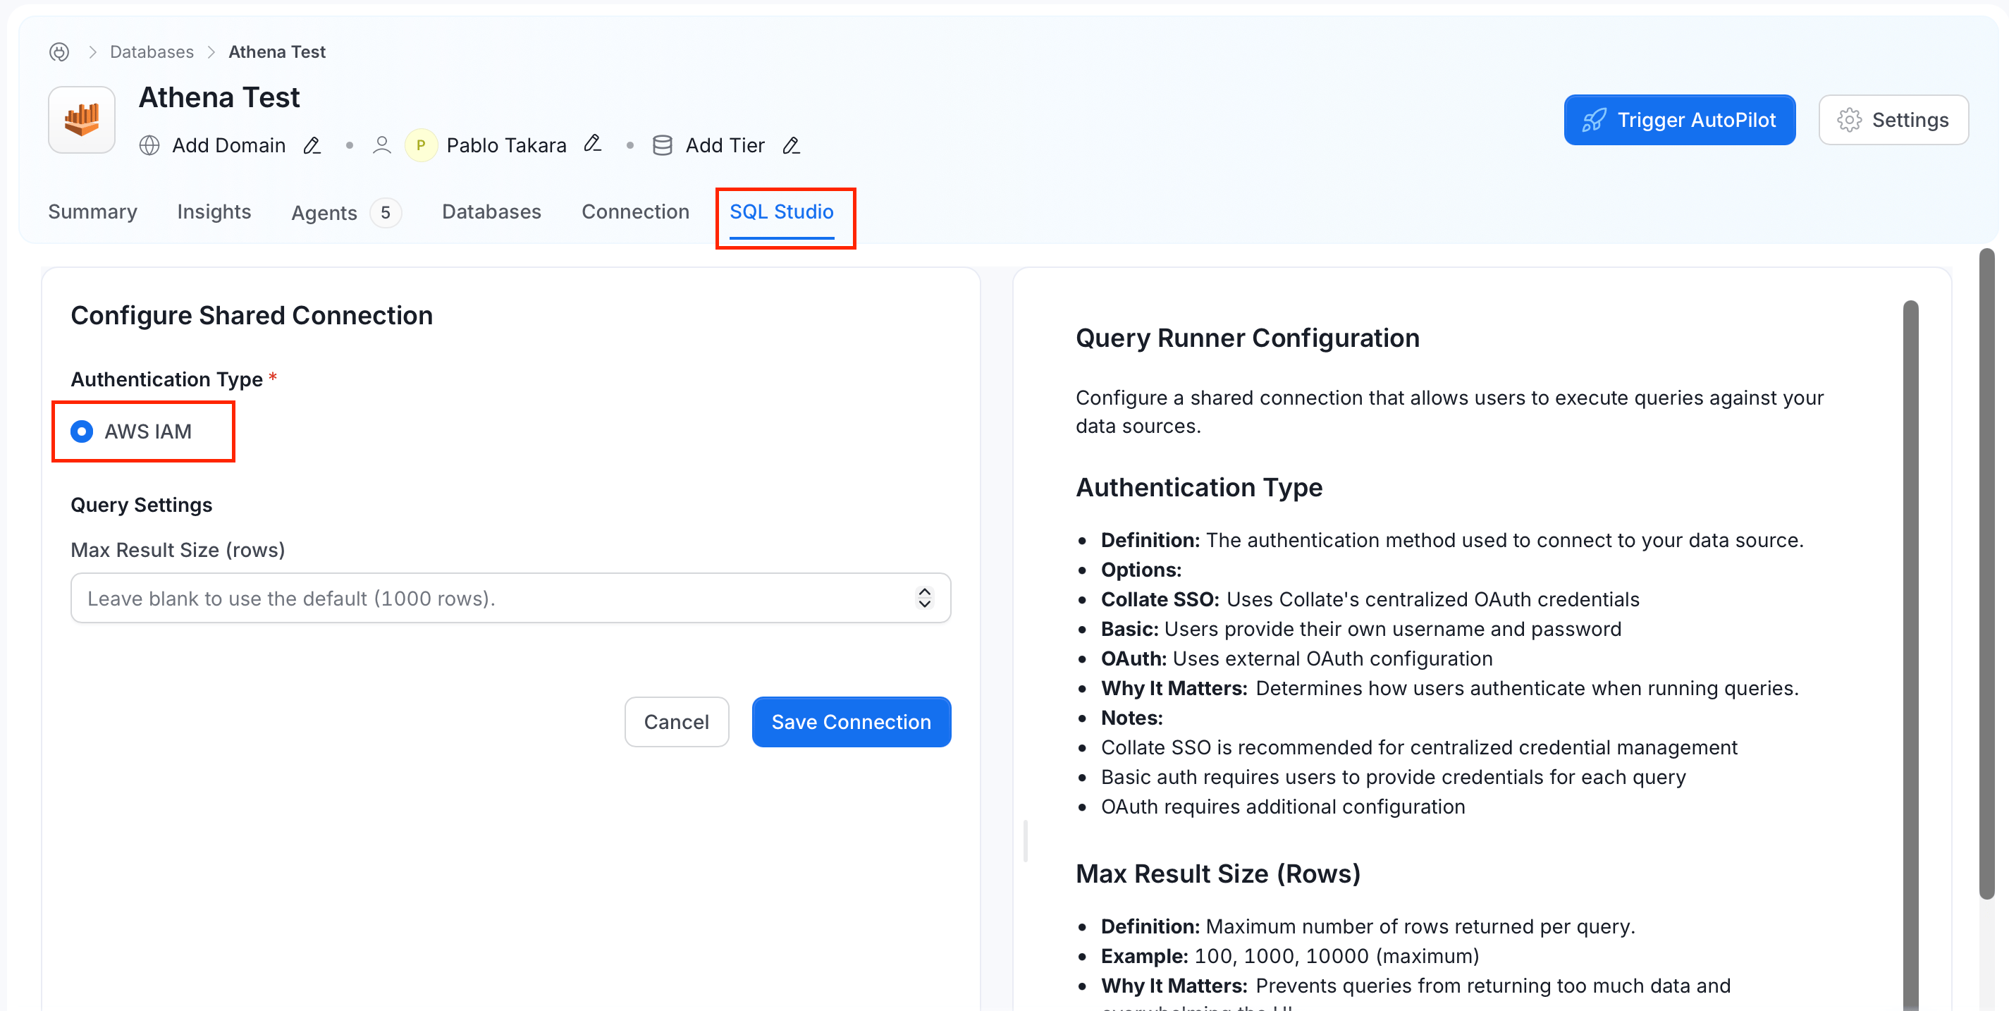Click the documentation panel scrollbar
2009x1011 pixels.
[1910, 655]
